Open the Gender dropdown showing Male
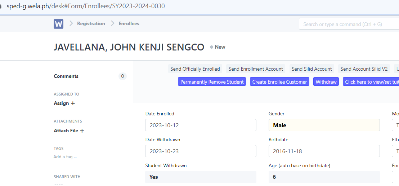Viewport: 399px width, 186px height. [x=324, y=125]
